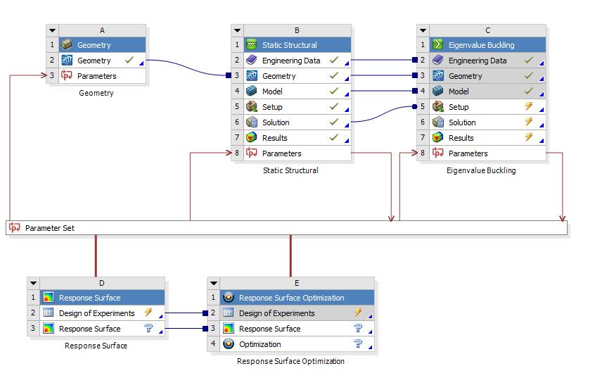Select Design of Experiments cell in system E

[297, 313]
